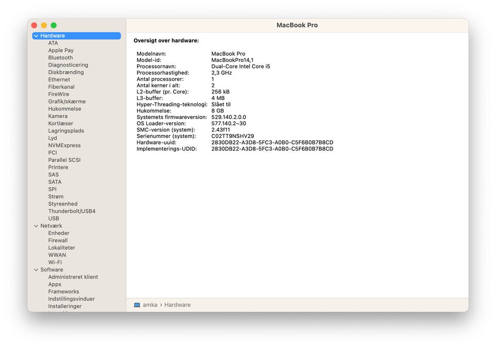
Task: Click the OS Loader version 577.140.2~30
Action: click(229, 123)
